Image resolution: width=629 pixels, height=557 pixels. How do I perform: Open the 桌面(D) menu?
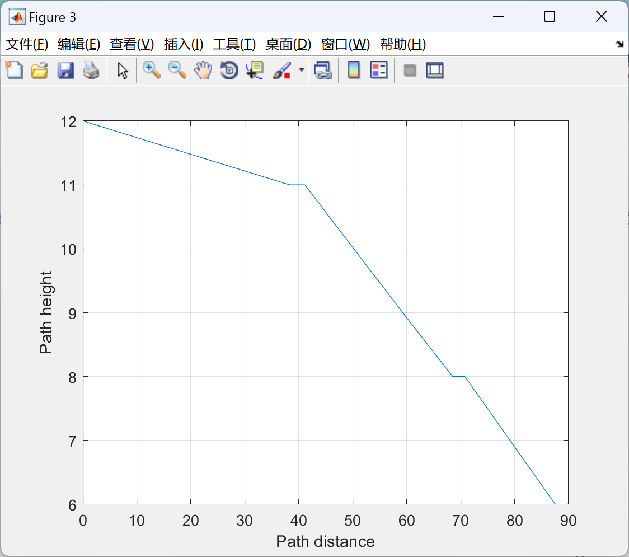(288, 44)
